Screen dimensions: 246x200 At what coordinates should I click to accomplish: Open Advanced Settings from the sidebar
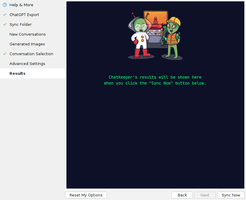[27, 64]
